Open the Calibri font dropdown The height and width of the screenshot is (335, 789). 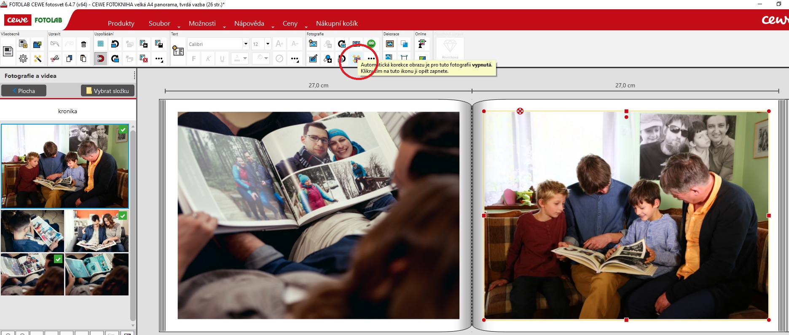click(246, 44)
